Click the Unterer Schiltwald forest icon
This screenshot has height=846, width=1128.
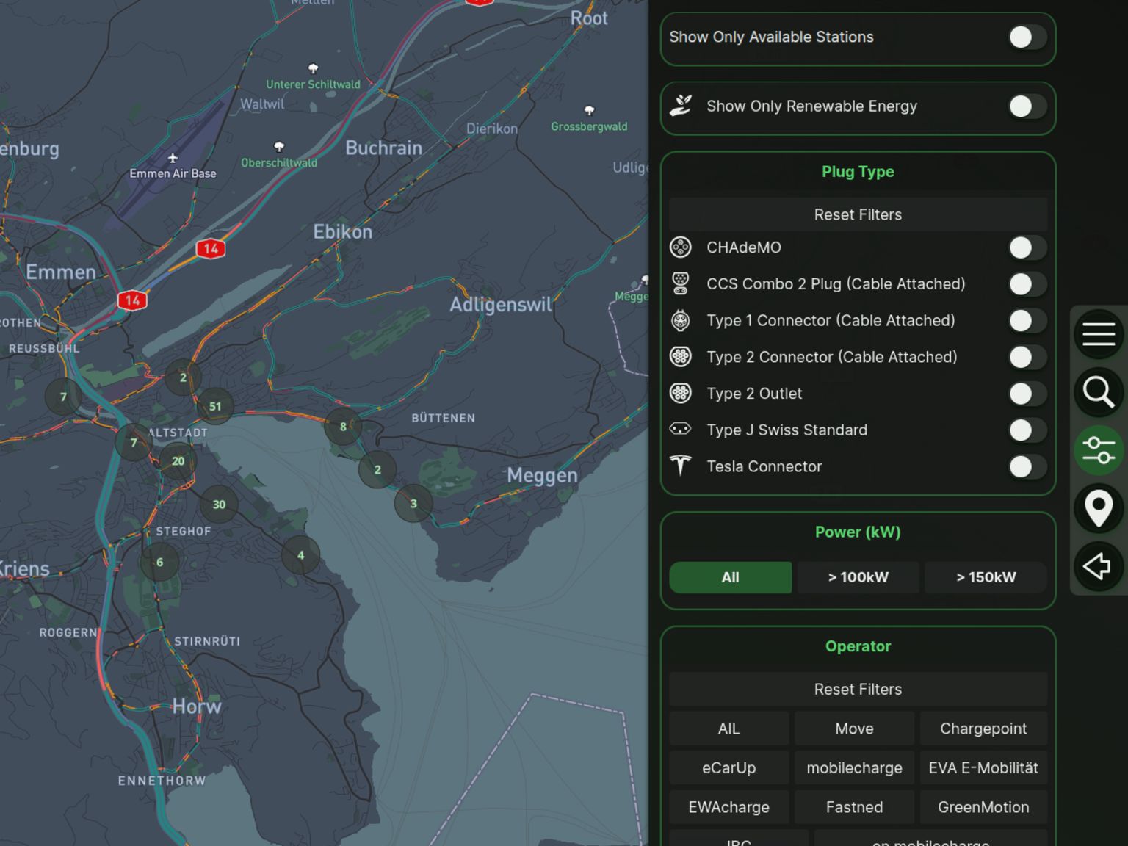314,68
